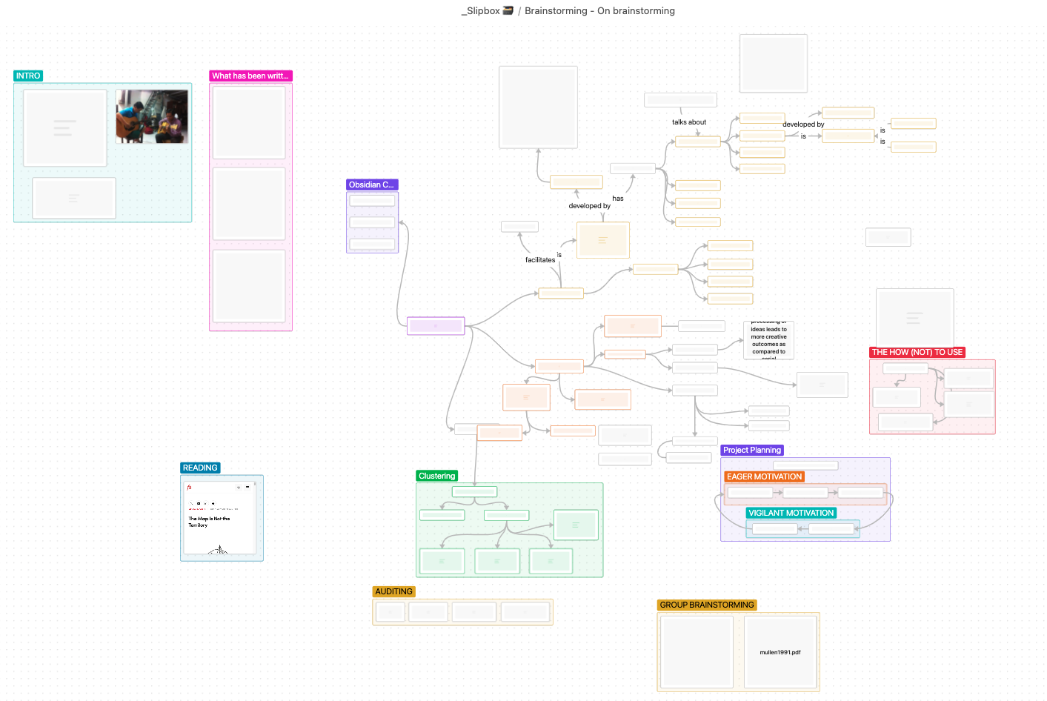Click the 'talks about' connection label
This screenshot has width=1047, height=701.
[x=689, y=122]
